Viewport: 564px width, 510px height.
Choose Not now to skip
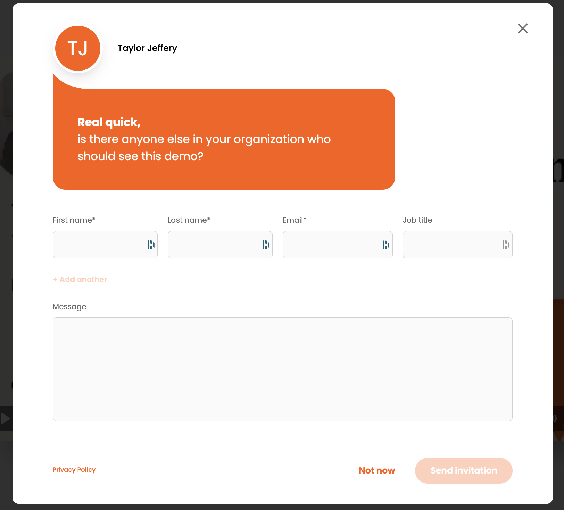pyautogui.click(x=377, y=470)
